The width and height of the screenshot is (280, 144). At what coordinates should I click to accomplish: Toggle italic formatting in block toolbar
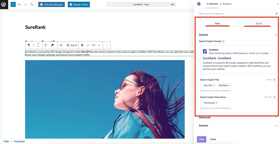(x=88, y=45)
